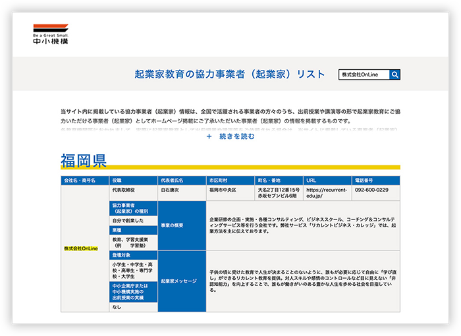Viewport: 461px width, 336px height.
Task: Focus the search field containing 株式会社OnLine
Action: pos(364,75)
